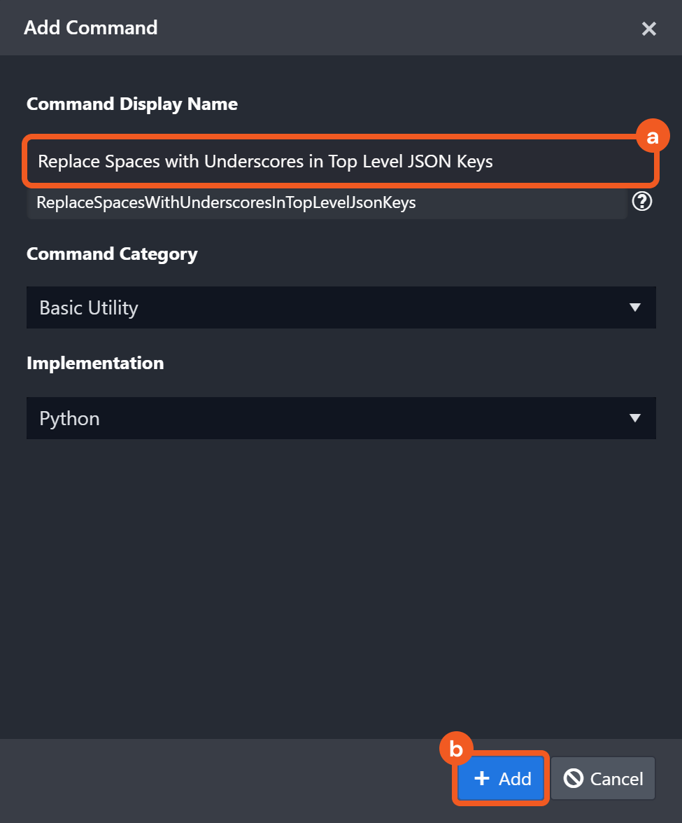Open the Python implementation dropdown

pos(329,418)
